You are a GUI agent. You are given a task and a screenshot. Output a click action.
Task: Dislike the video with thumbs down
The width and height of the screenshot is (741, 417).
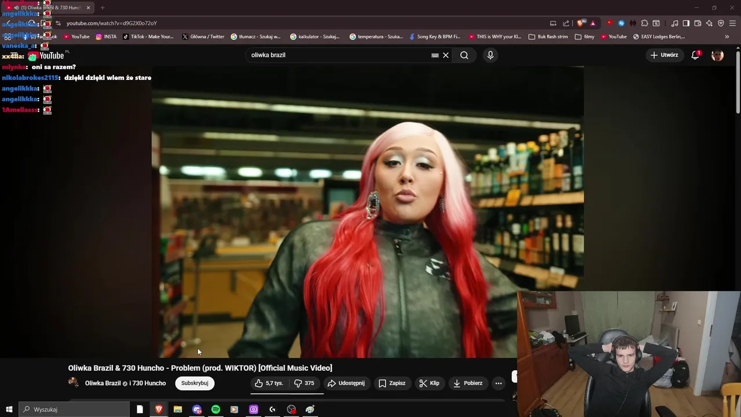[305, 383]
